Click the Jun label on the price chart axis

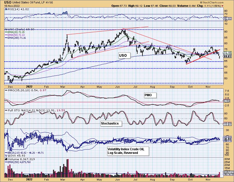click(x=118, y=87)
